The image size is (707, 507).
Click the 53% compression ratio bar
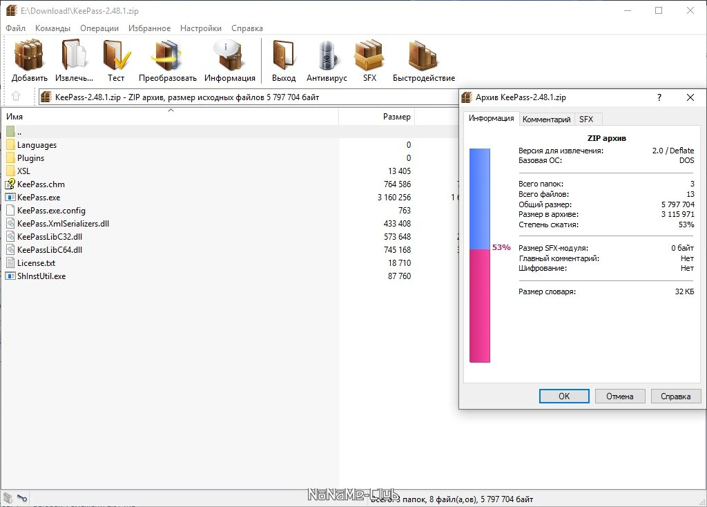(480, 256)
